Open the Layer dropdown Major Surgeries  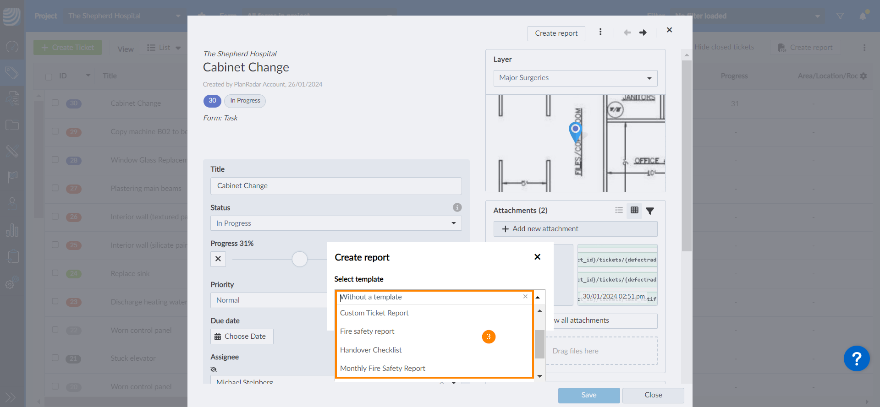click(575, 78)
